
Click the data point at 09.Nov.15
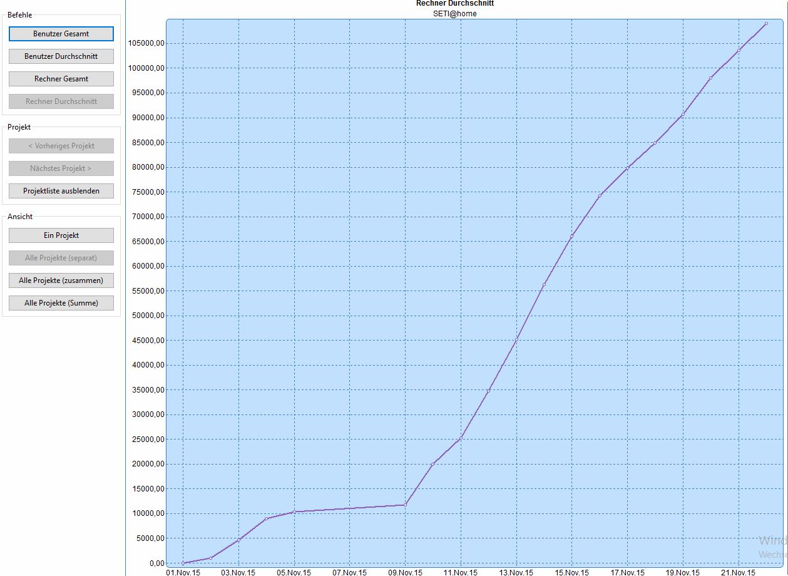point(405,505)
